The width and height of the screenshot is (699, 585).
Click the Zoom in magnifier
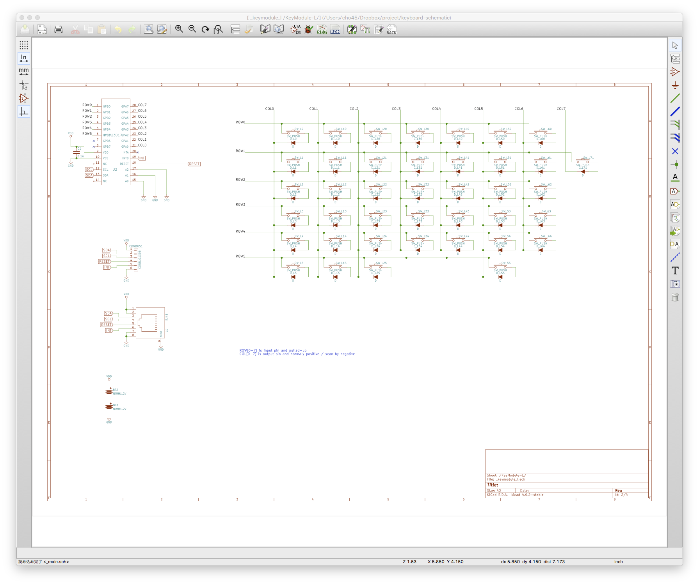(179, 30)
